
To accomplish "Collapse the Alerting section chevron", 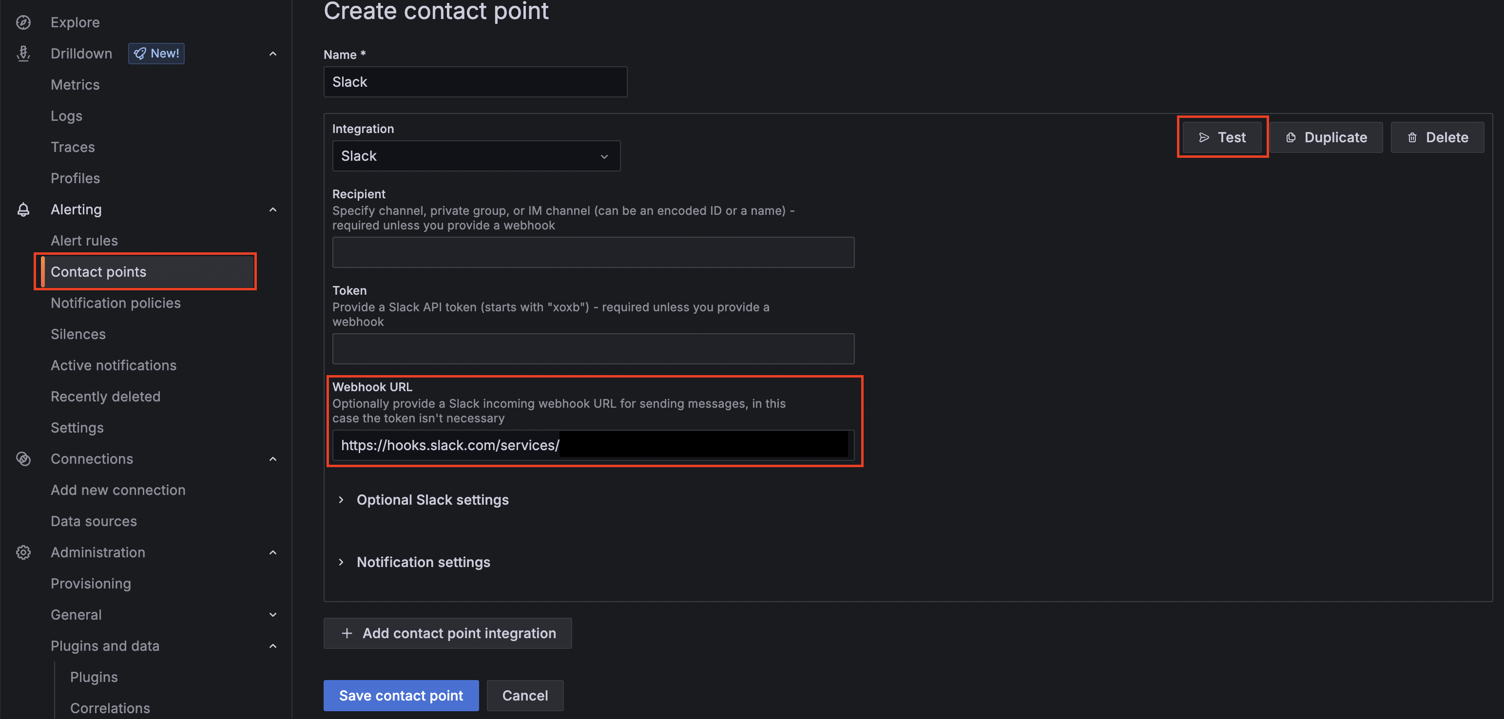I will [272, 209].
